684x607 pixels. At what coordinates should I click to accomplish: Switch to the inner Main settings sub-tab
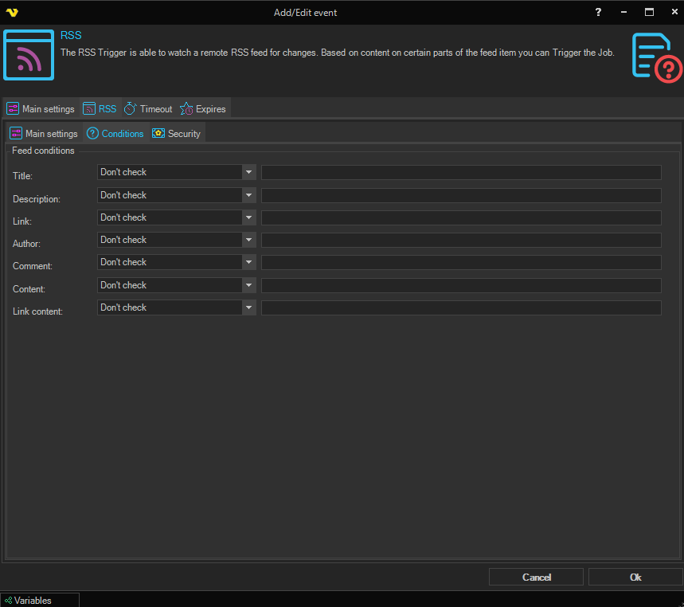(44, 134)
